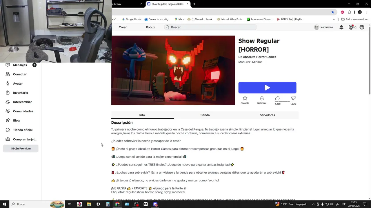Show hidden system tray icons
Viewport: 371px width, 208px height.
[x=313, y=204]
